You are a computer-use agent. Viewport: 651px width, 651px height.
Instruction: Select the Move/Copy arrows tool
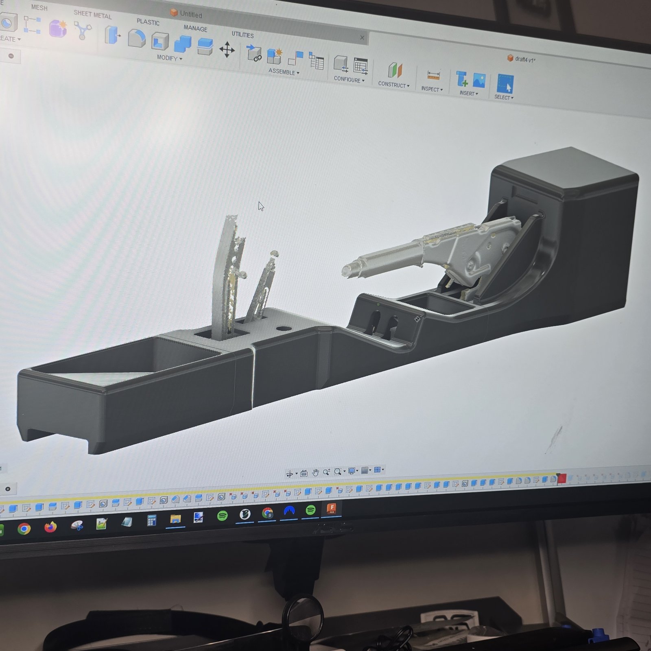[x=227, y=50]
